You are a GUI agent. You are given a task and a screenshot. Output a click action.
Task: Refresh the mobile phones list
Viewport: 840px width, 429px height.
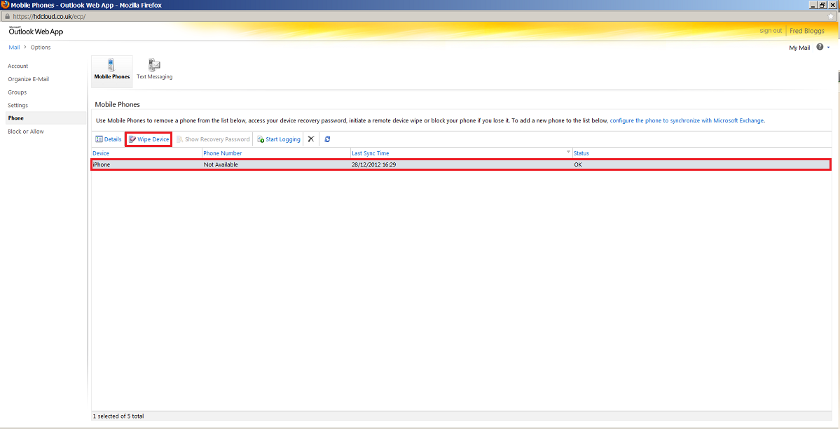(327, 139)
